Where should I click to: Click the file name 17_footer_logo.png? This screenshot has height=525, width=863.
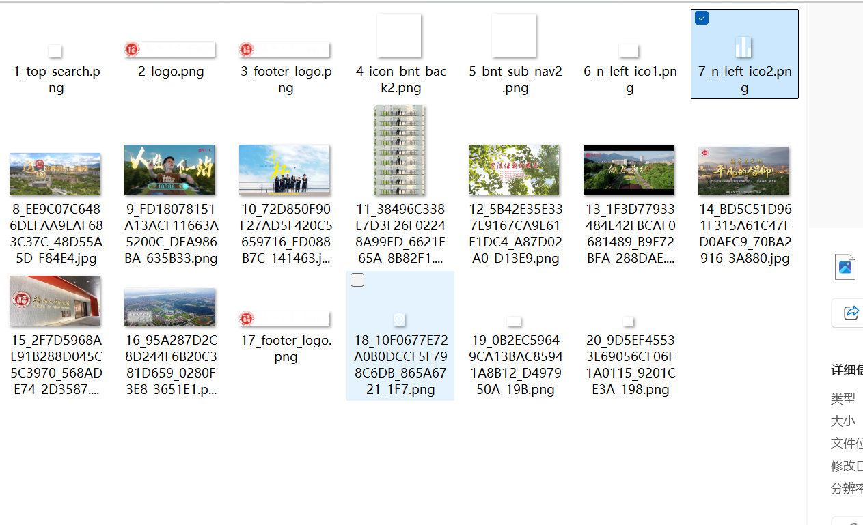(286, 348)
